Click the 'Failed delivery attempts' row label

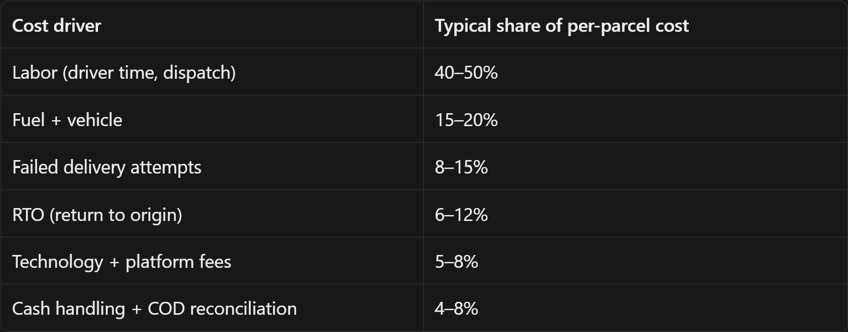[x=106, y=167]
